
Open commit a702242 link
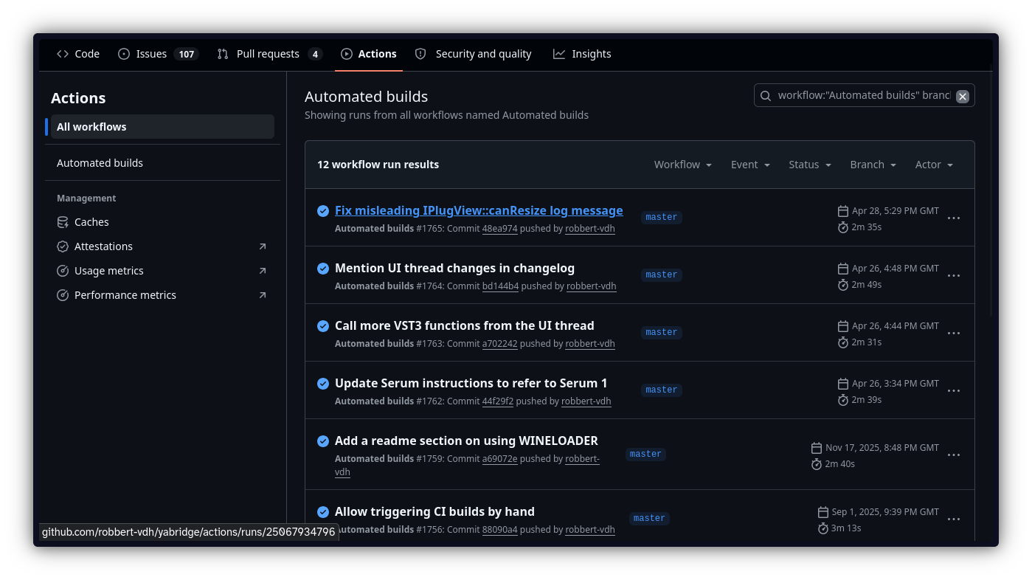pos(499,344)
